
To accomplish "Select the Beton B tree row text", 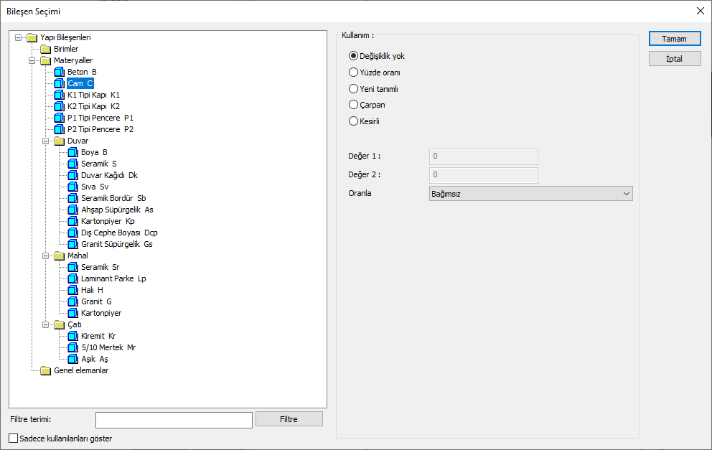I will pos(82,72).
